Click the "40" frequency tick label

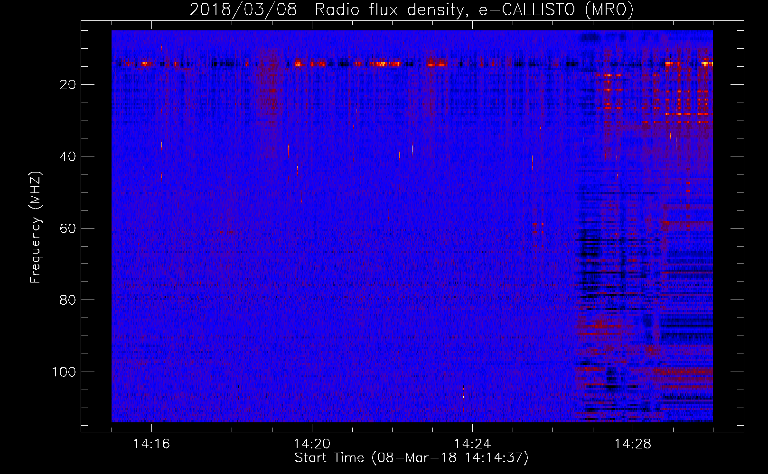[x=68, y=156]
